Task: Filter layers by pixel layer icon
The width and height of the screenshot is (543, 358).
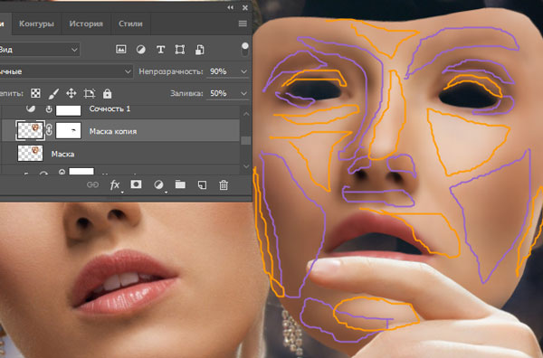Action: (121, 50)
